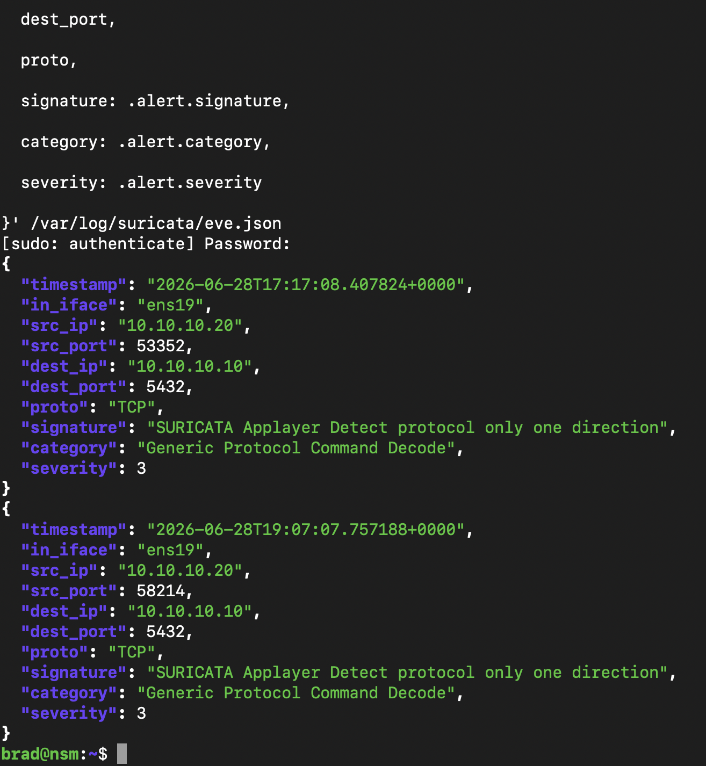
Task: Click the first "src_ip" key label
Action: click(x=59, y=326)
